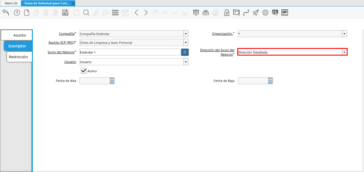Click Socio del Negocio field with Estándar 1
This screenshot has height=172, width=364.
(x=130, y=52)
